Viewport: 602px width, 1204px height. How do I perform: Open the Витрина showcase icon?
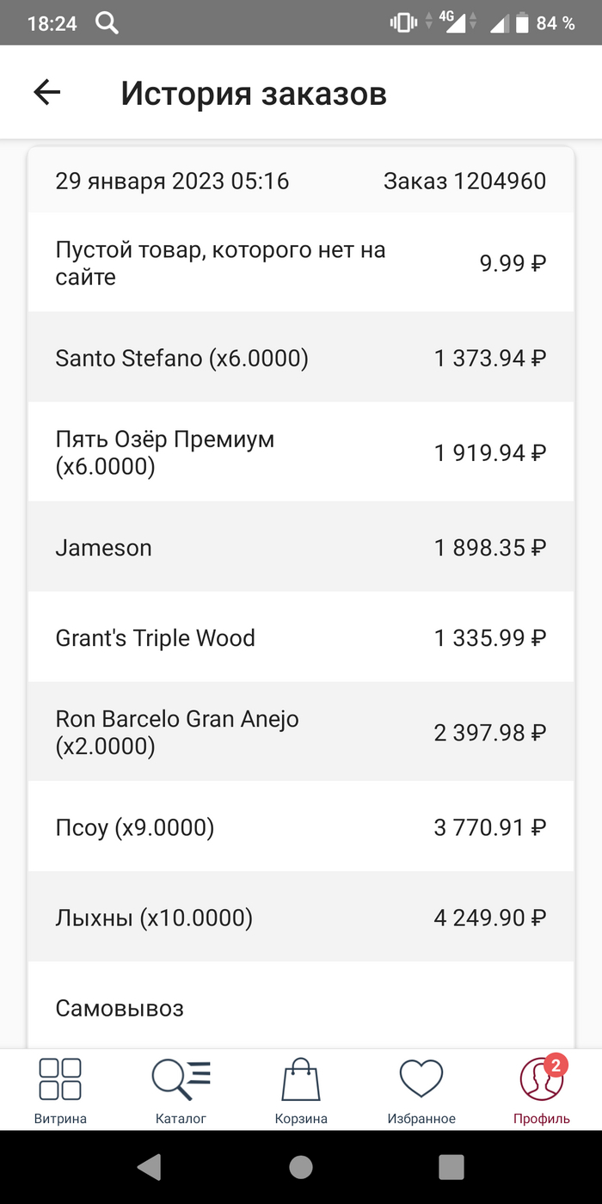[60, 1080]
